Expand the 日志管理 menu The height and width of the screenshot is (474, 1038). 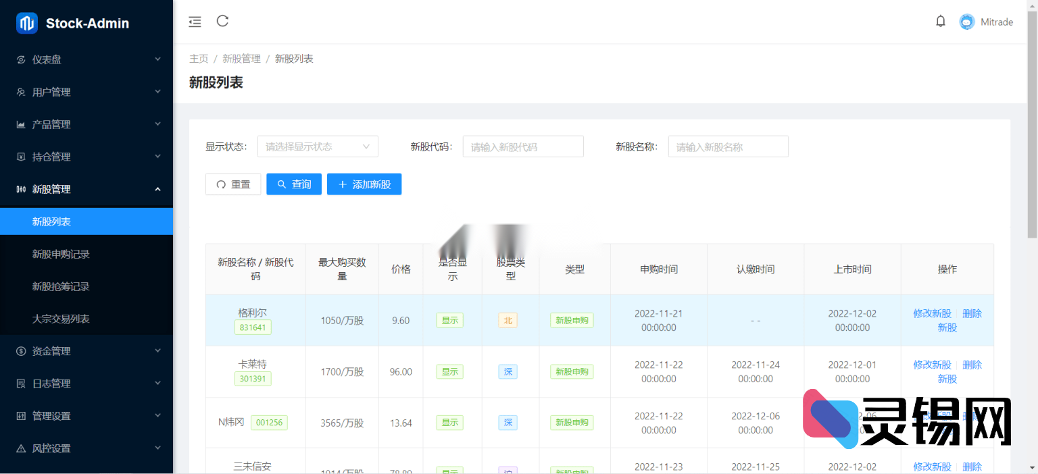click(86, 383)
